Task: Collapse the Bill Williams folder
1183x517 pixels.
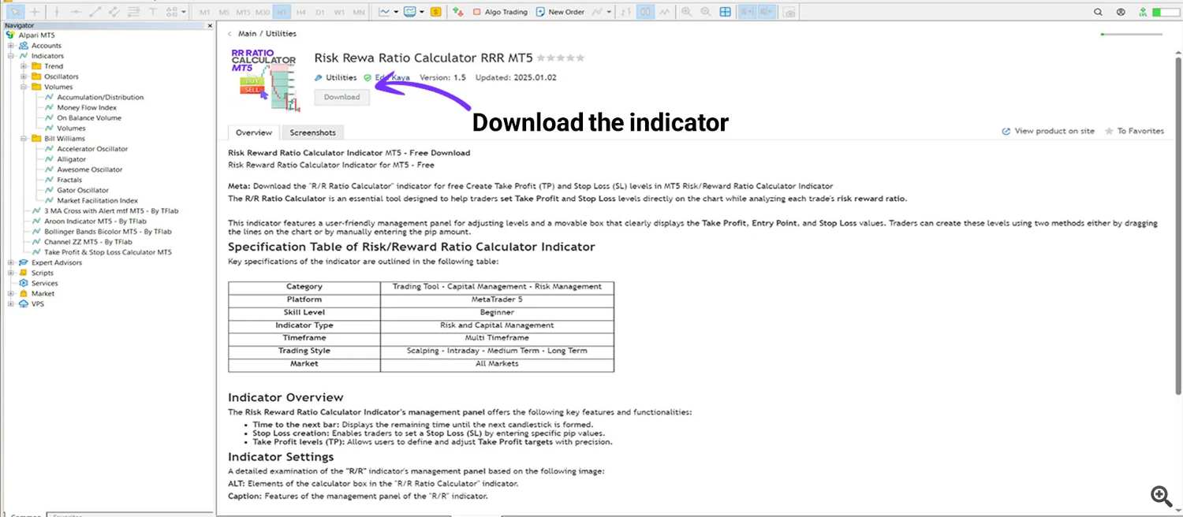Action: tap(24, 138)
